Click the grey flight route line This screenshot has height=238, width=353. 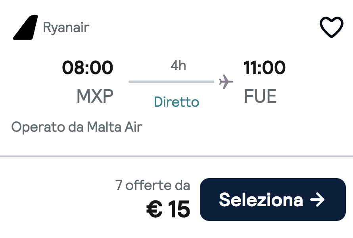pos(171,82)
